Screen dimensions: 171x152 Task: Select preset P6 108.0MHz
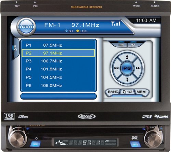pos(58,85)
